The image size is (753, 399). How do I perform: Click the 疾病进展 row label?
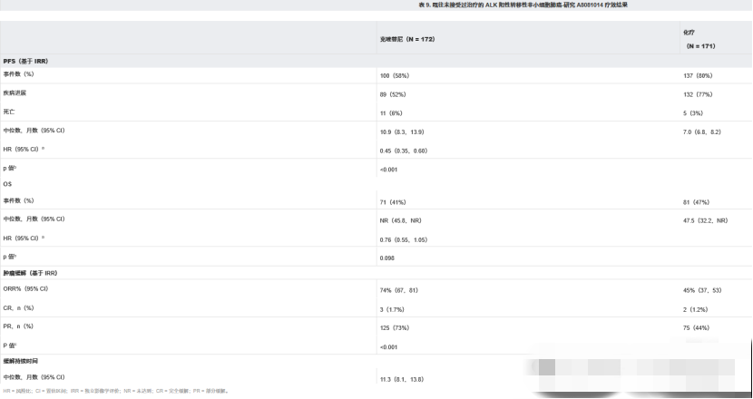[15, 93]
